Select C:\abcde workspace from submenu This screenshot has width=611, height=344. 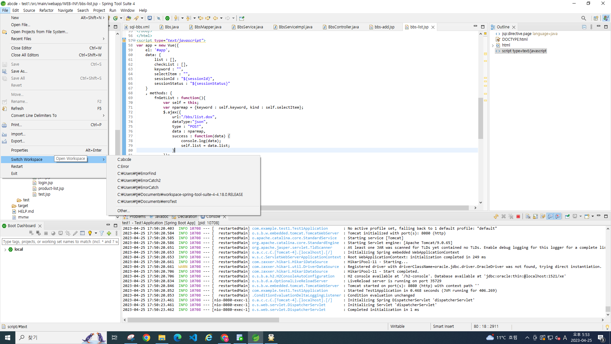point(124,160)
